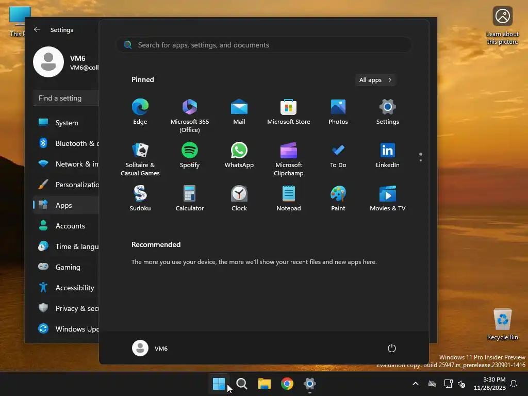Select Time & language settings
Image resolution: width=528 pixels, height=396 pixels.
click(67, 246)
